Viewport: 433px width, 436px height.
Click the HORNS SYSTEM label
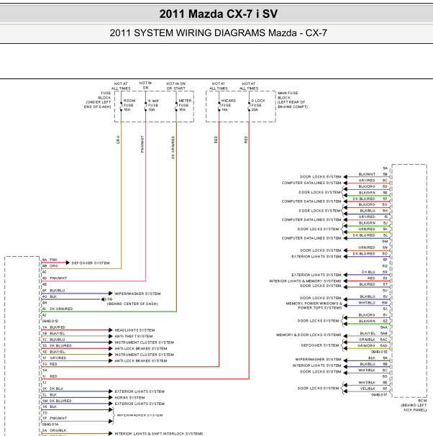coord(129,398)
